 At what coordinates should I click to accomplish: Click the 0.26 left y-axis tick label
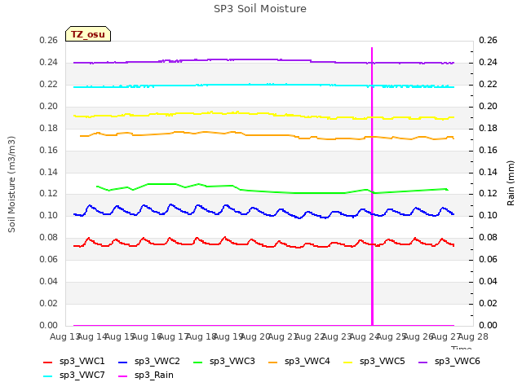point(49,41)
